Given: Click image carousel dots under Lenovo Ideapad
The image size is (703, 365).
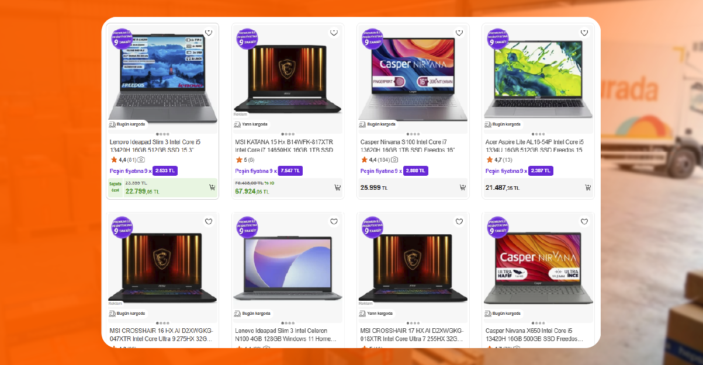Looking at the screenshot, I should tap(162, 134).
